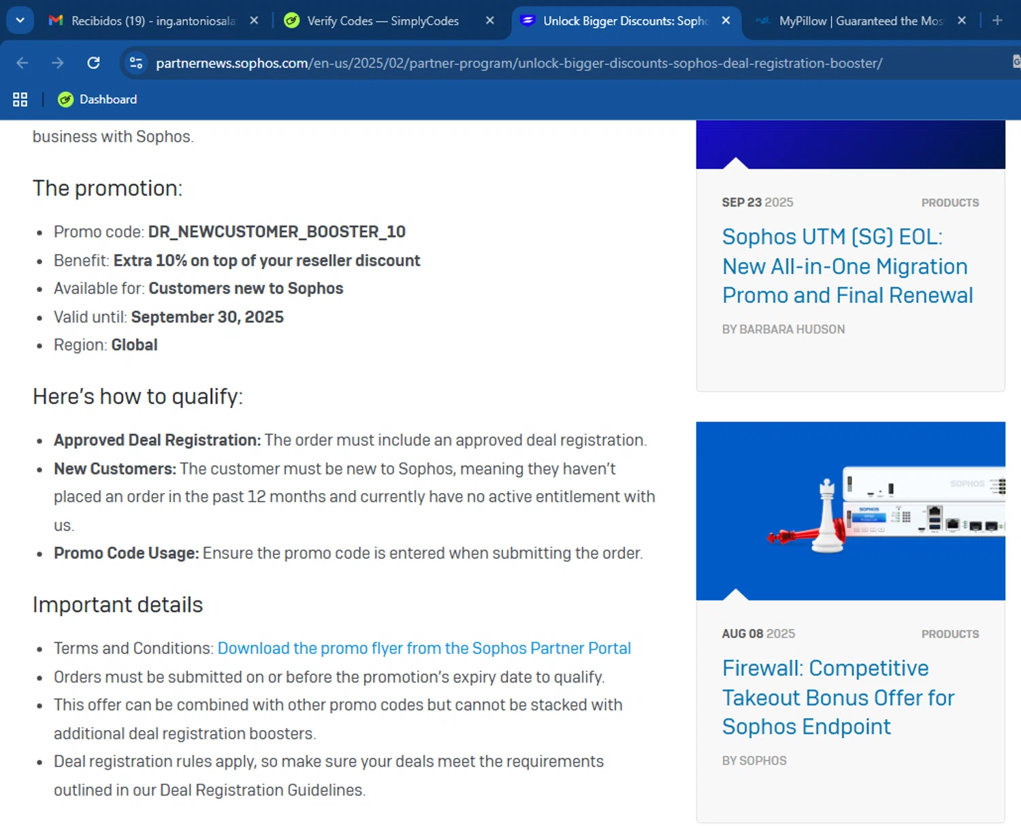
Task: Click PRODUCTS label on Firewall card
Action: click(x=950, y=635)
